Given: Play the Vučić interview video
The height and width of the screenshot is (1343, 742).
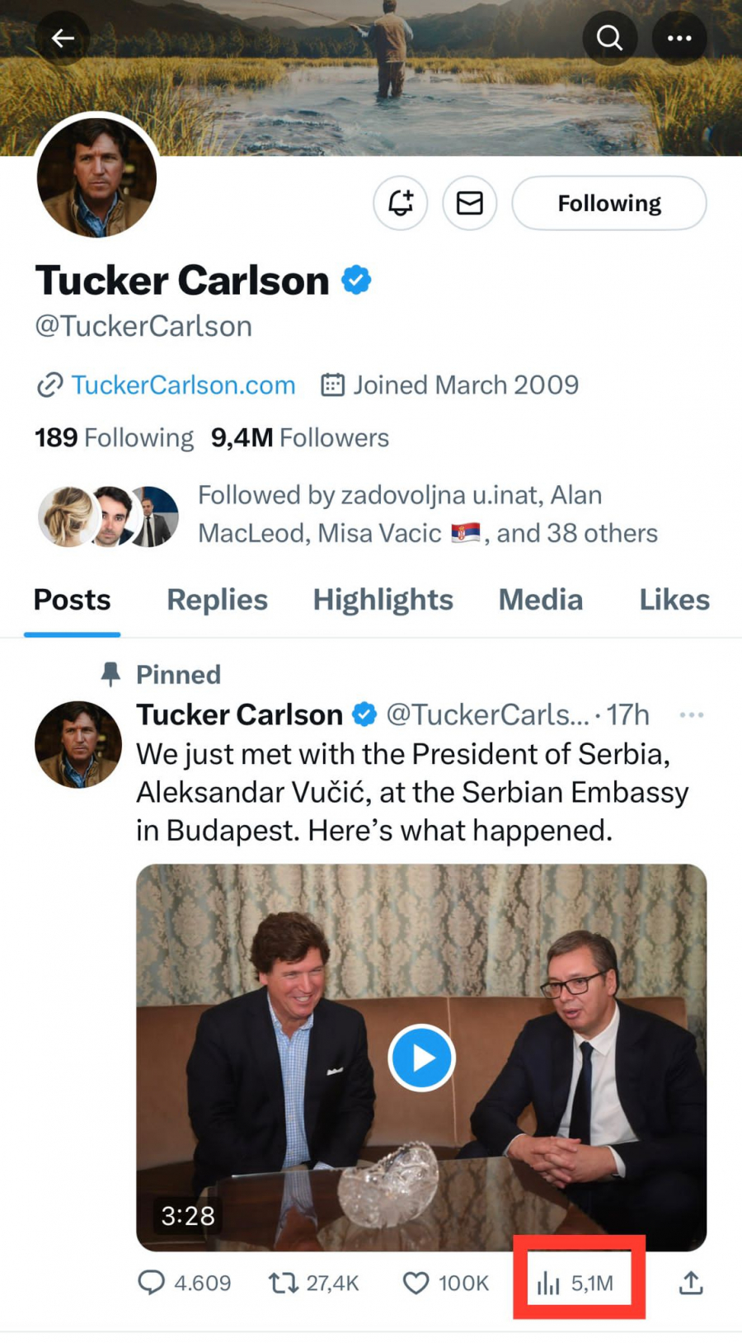Looking at the screenshot, I should [x=421, y=1058].
